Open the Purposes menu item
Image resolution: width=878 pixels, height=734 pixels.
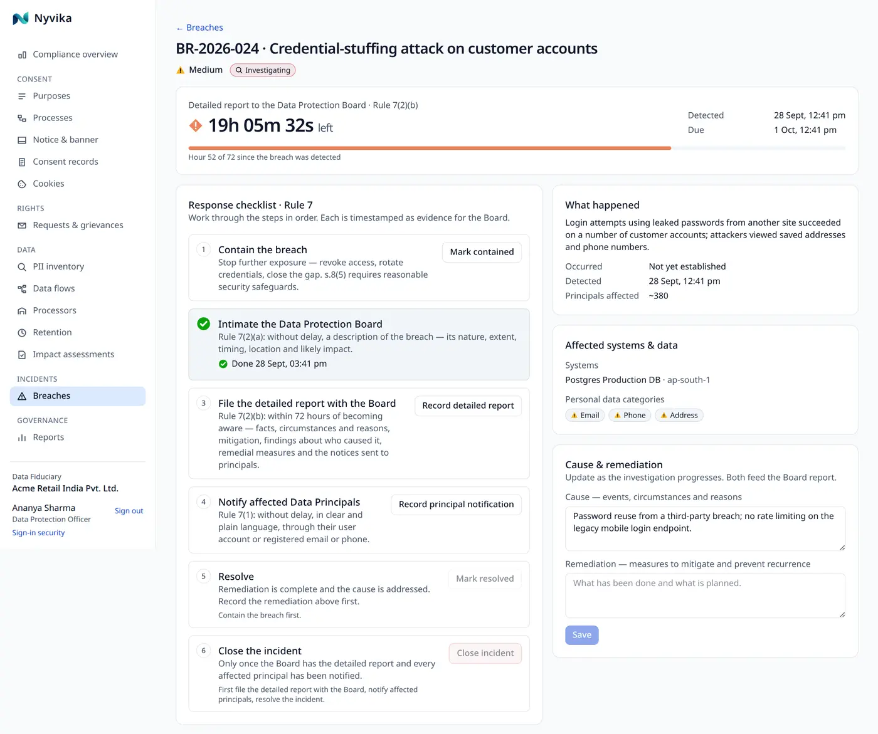pyautogui.click(x=78, y=96)
